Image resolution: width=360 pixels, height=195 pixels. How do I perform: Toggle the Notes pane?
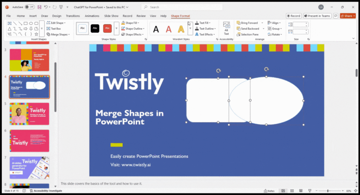[x=269, y=191]
